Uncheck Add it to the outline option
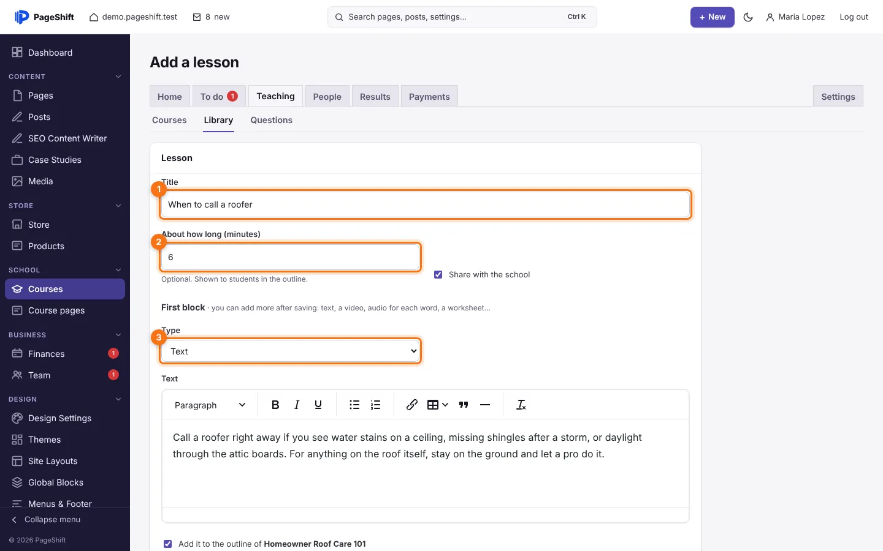The width and height of the screenshot is (883, 551). [x=167, y=544]
